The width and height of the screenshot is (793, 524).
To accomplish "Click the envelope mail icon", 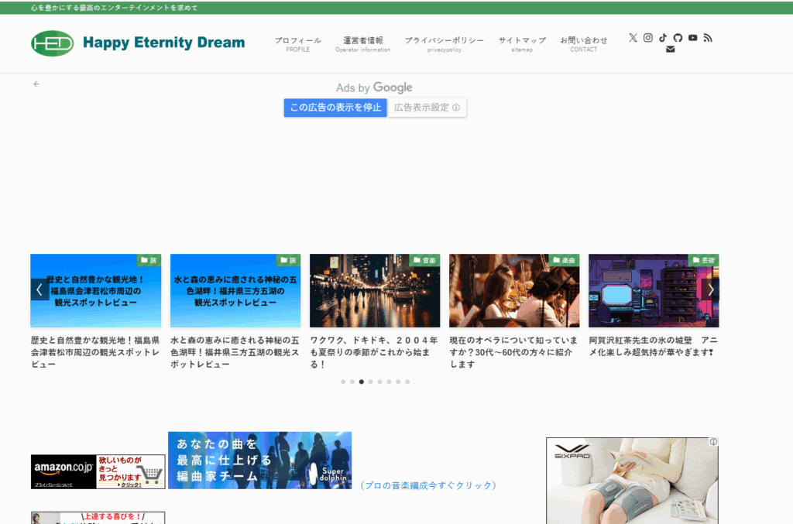I will click(x=670, y=50).
